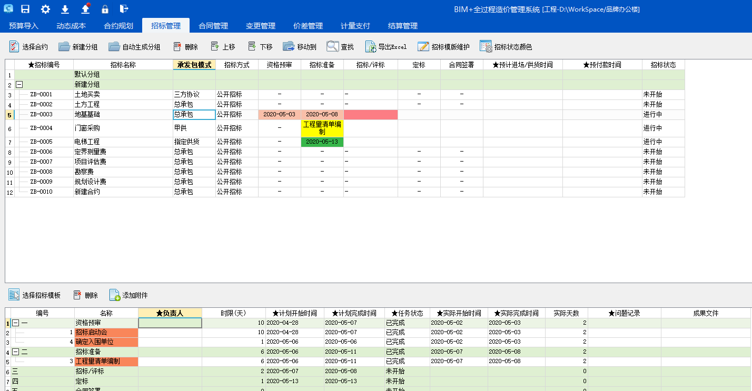Click 土方工程 name cell

[x=123, y=105]
